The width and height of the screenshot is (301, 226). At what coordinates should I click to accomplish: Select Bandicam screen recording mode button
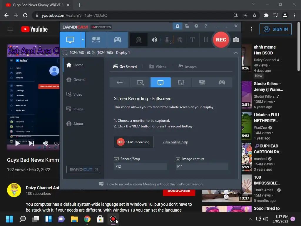(70, 40)
